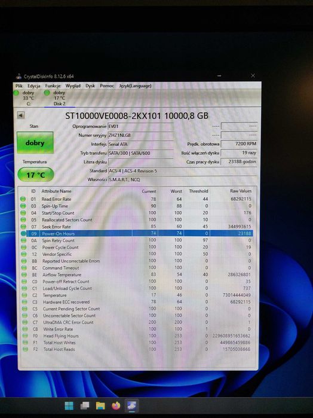Click the status circle beside Read Error Rate

point(23,199)
